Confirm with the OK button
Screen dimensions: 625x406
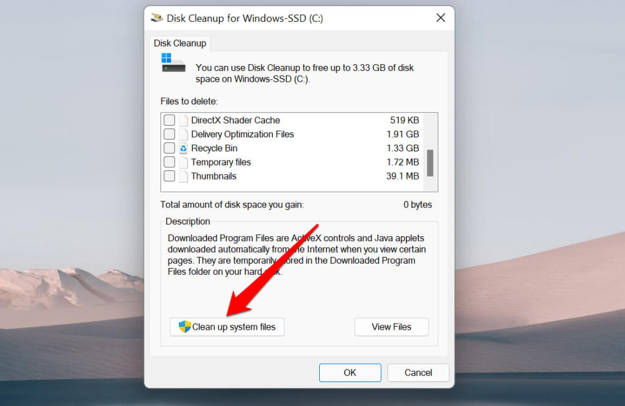pos(350,372)
